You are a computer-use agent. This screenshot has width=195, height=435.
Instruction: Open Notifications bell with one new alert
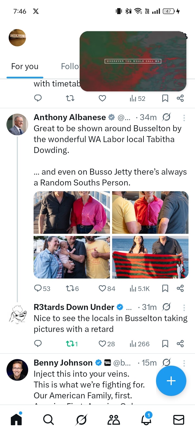pyautogui.click(x=146, y=419)
